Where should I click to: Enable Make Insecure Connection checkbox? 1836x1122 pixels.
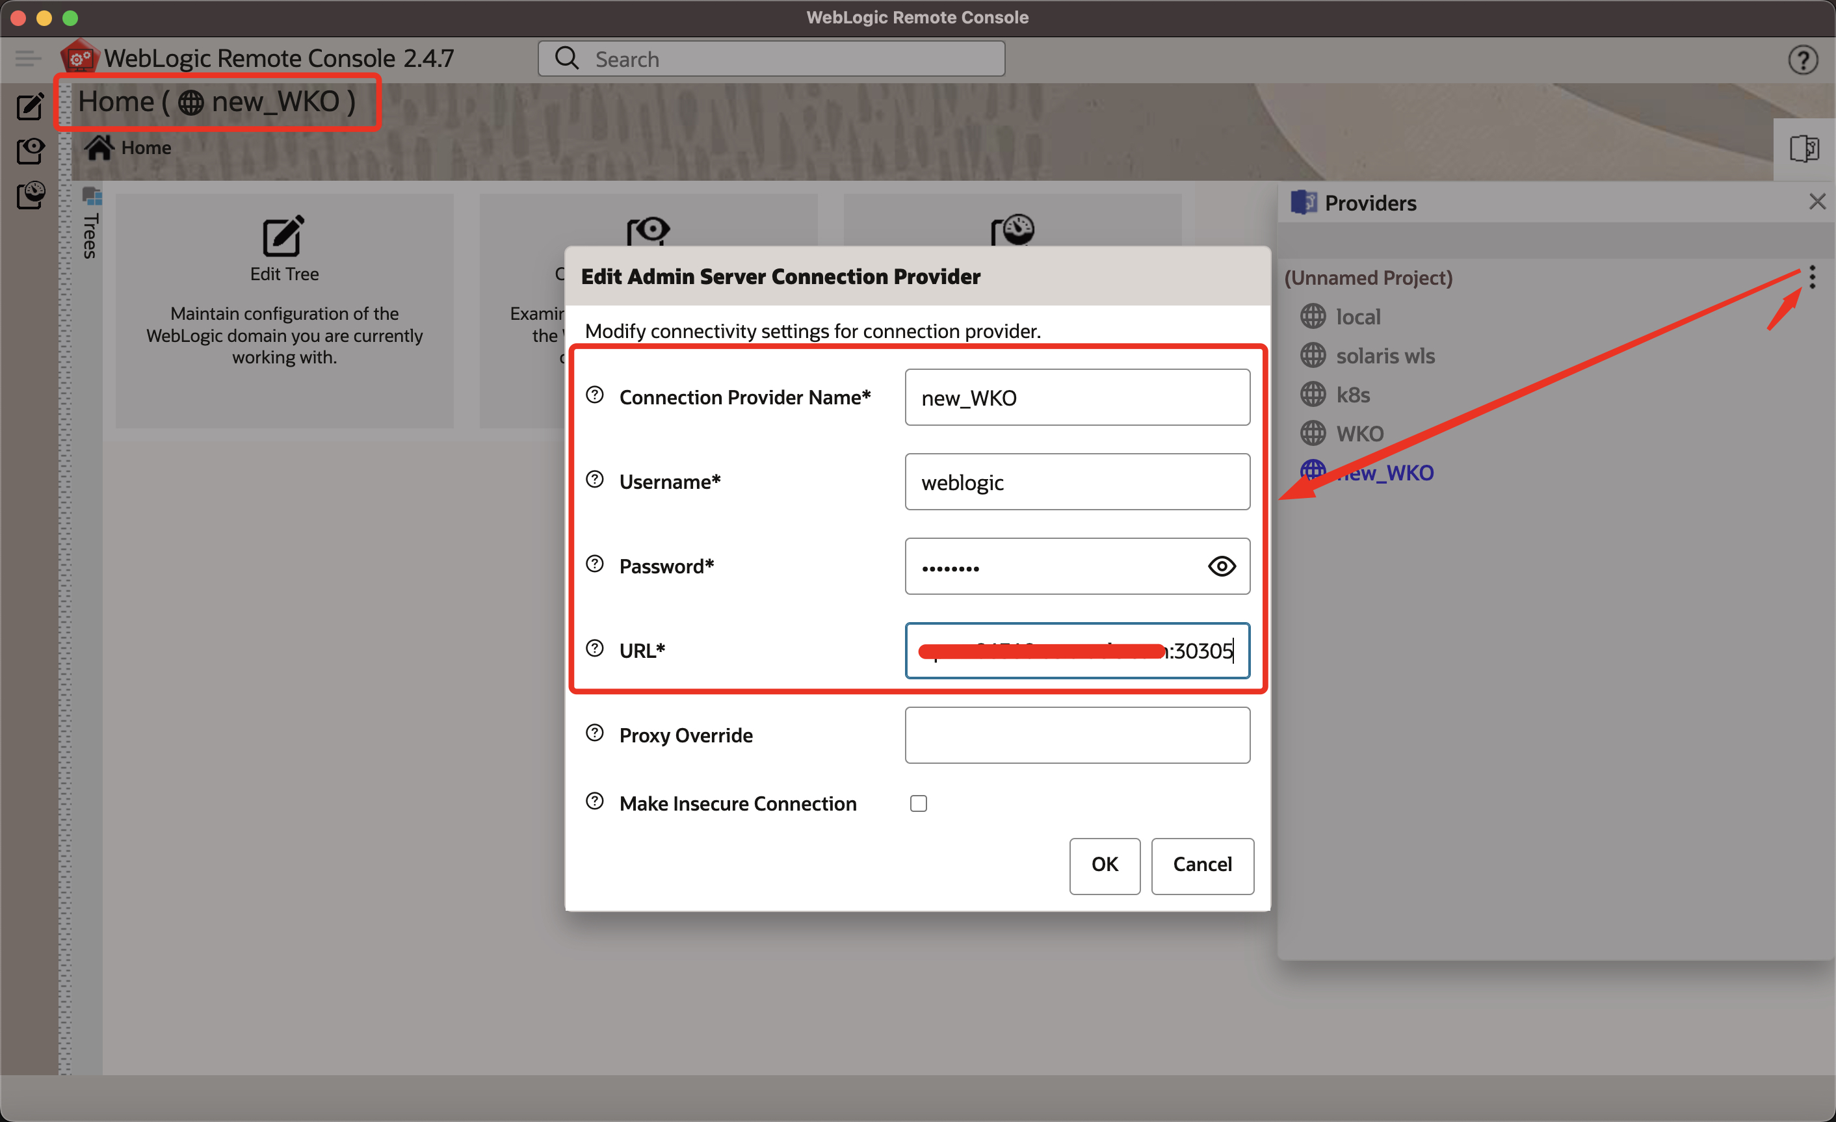click(918, 803)
